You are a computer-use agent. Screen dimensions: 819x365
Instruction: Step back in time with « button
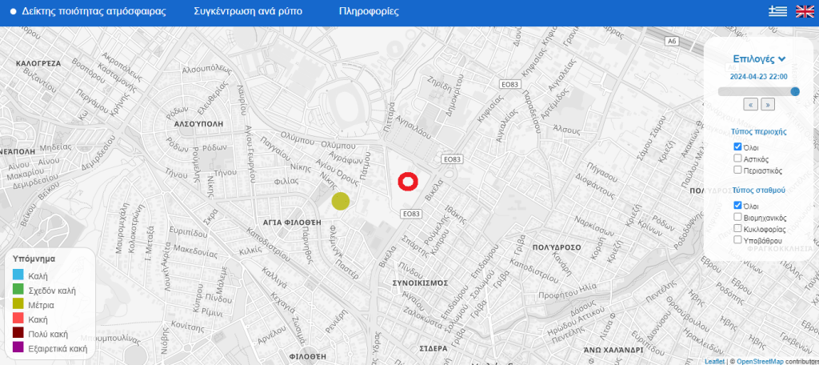click(750, 104)
